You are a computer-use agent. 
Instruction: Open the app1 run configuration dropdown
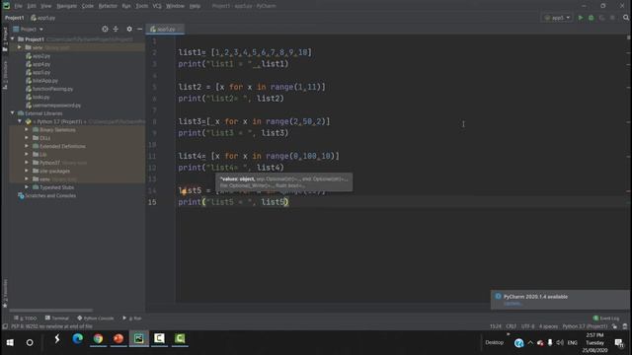557,18
